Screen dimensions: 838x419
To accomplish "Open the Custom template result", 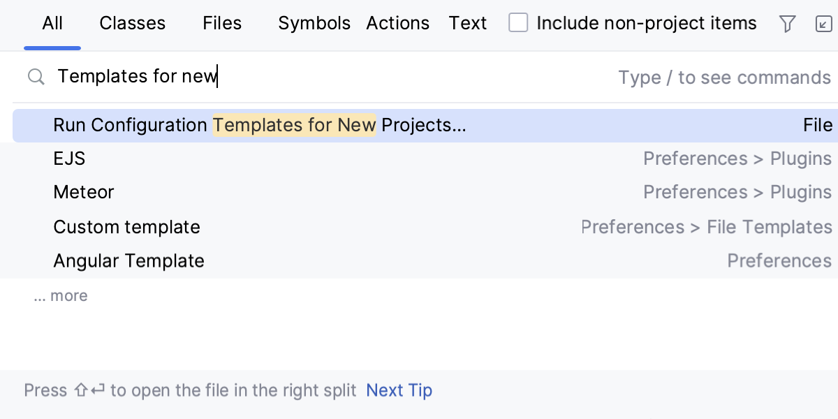I will point(126,226).
